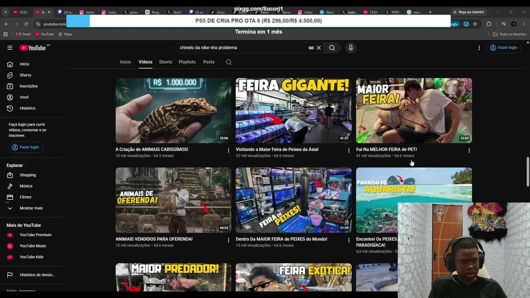Image resolution: width=530 pixels, height=298 pixels.
Task: Open the tab search dropdown arrow
Action: pos(5,12)
